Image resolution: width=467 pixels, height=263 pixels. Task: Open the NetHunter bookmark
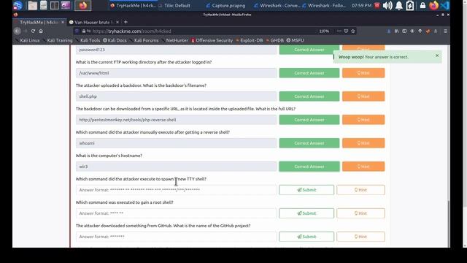point(175,40)
